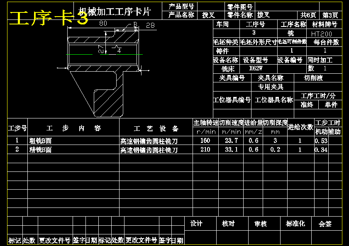
Task: Select 拨叉 value next to 零件名称
Action: click(x=264, y=15)
